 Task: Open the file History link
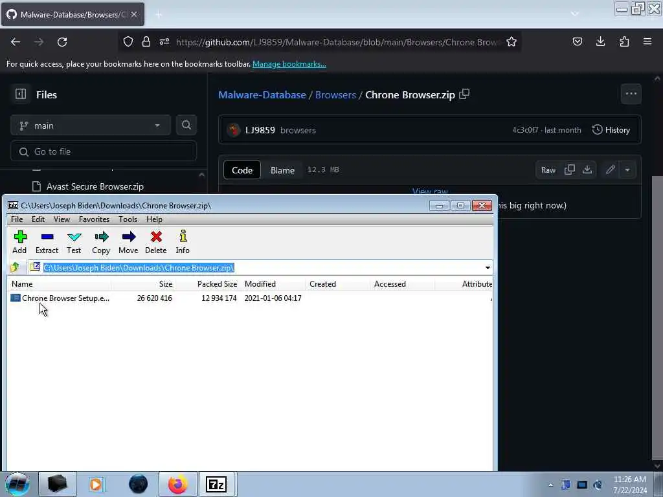tap(611, 129)
